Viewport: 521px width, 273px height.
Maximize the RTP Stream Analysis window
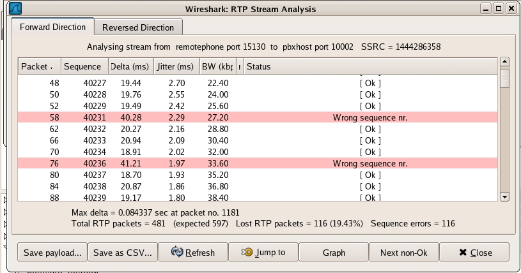(499, 9)
